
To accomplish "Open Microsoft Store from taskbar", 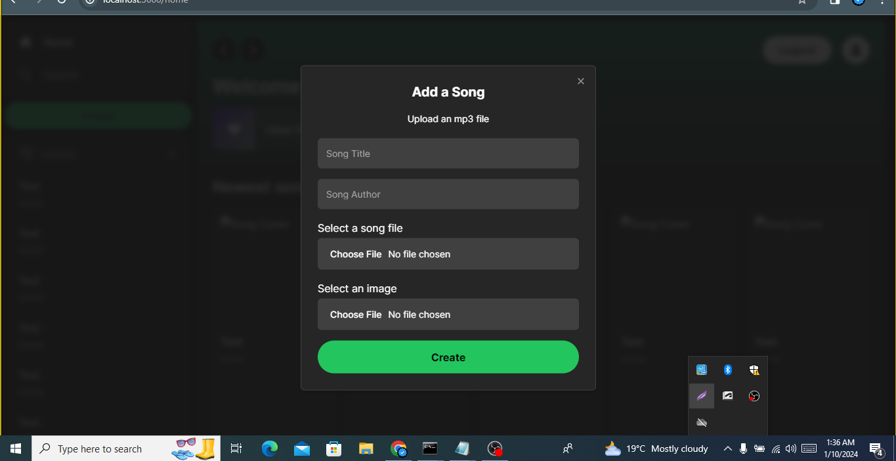I will [334, 449].
